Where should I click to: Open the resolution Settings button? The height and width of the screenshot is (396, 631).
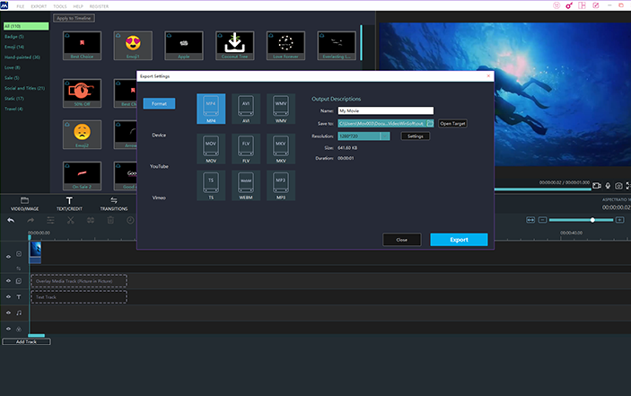(x=415, y=136)
